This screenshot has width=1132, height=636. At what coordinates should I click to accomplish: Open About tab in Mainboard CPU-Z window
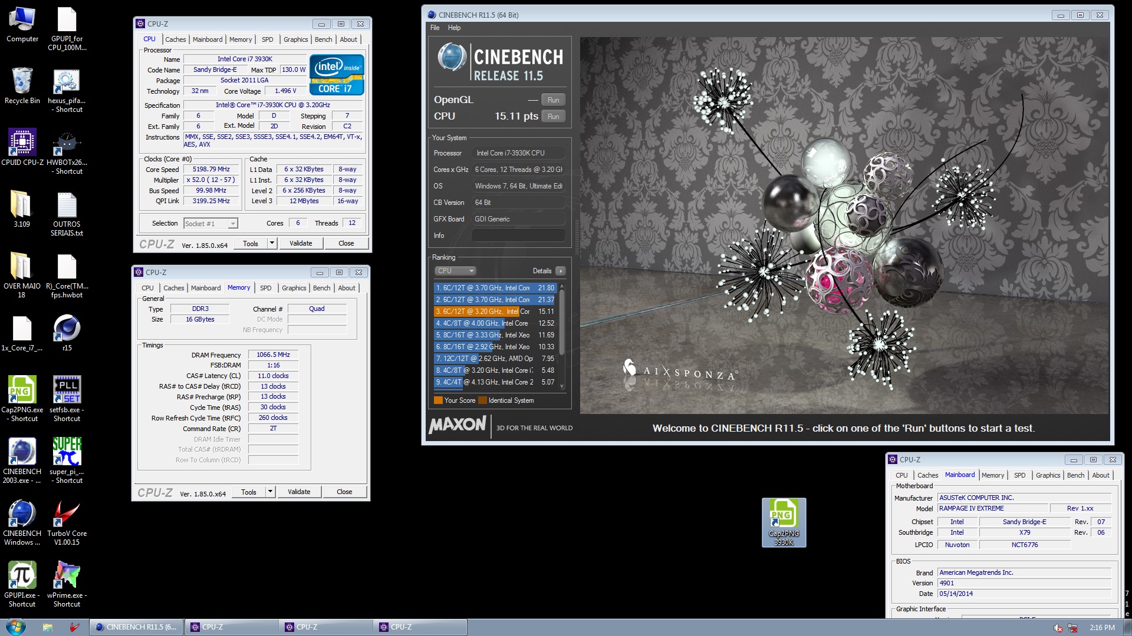tap(1101, 475)
